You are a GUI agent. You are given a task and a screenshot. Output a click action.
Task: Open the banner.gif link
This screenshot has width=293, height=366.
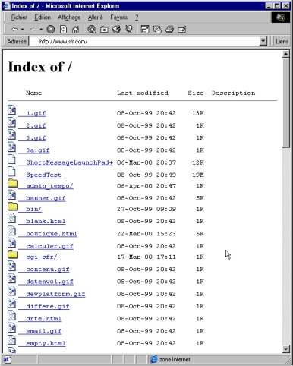(46, 198)
